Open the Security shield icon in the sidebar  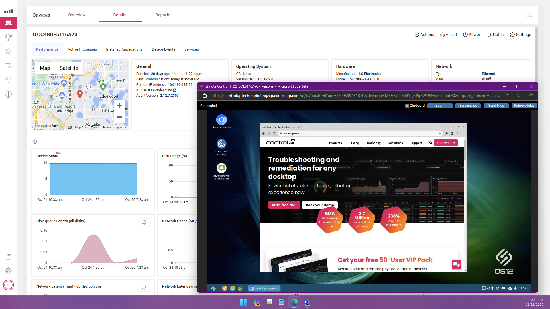[x=8, y=94]
